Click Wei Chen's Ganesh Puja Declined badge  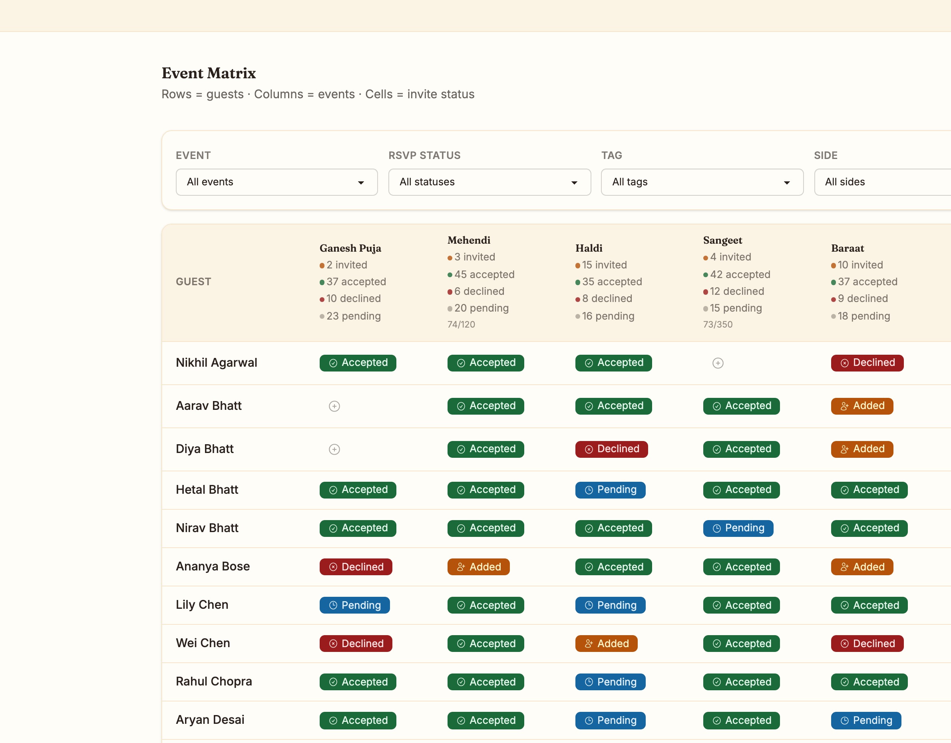(x=356, y=643)
